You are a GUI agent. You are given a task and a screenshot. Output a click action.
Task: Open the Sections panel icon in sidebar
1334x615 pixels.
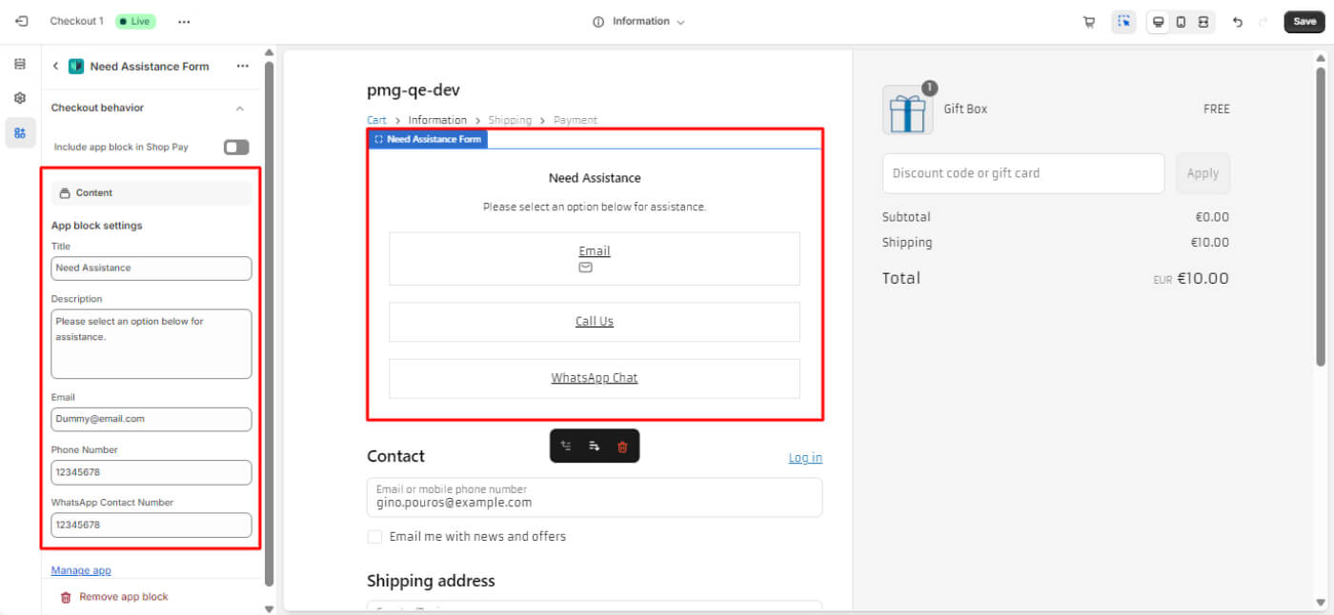click(x=20, y=64)
